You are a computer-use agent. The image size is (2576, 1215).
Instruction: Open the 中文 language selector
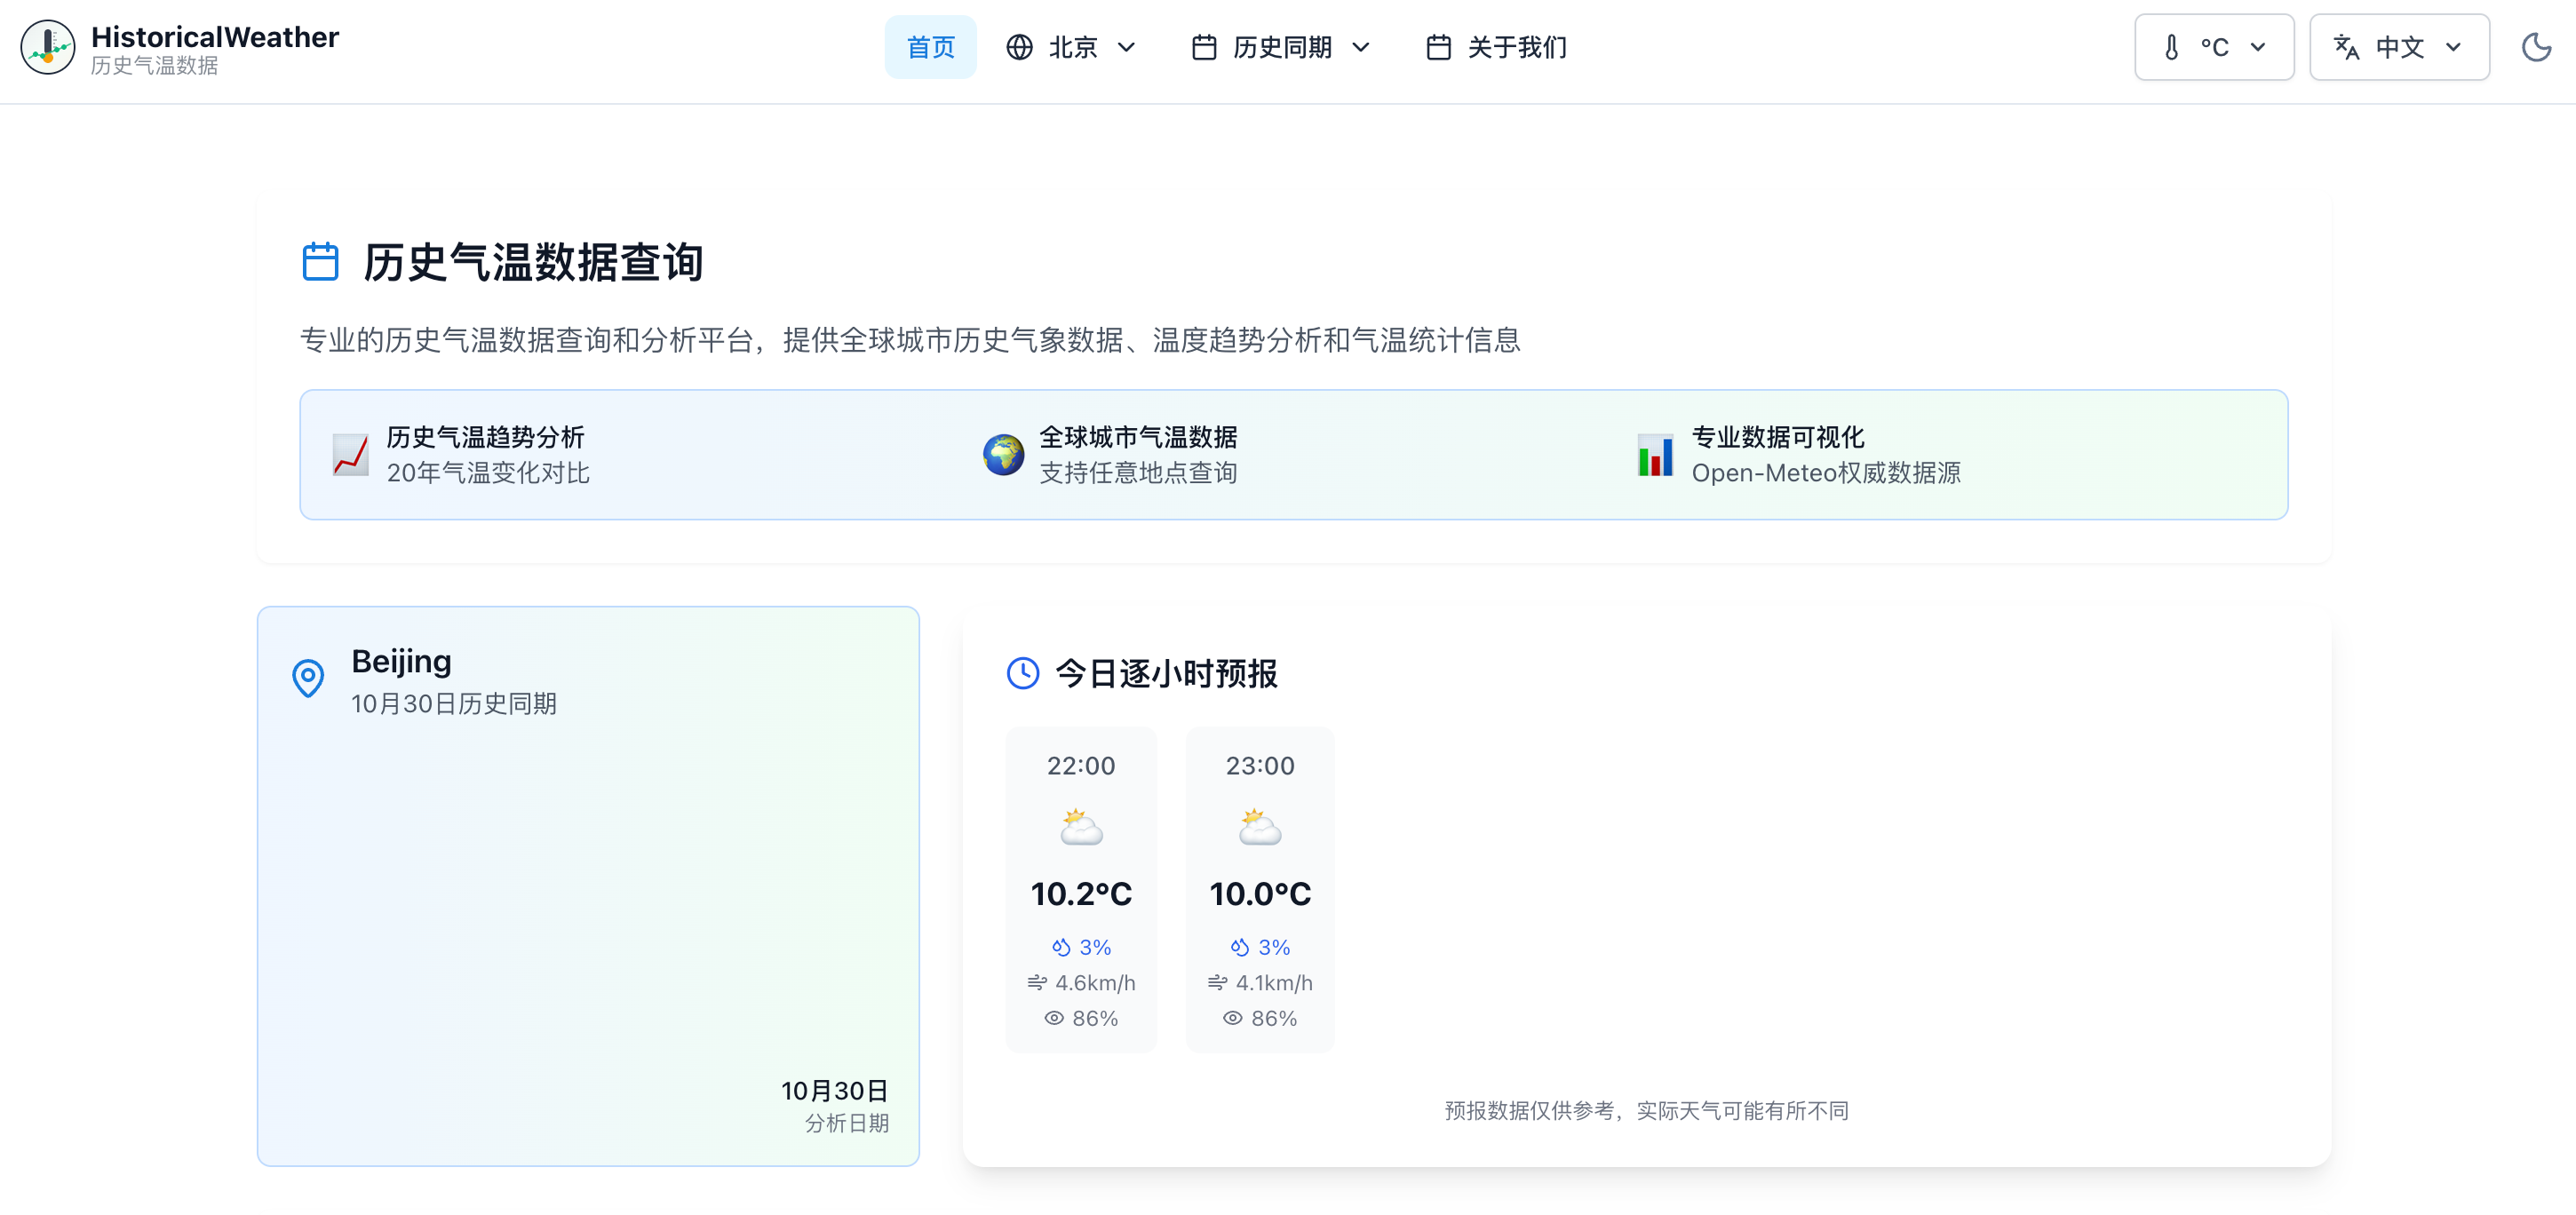(x=2398, y=47)
